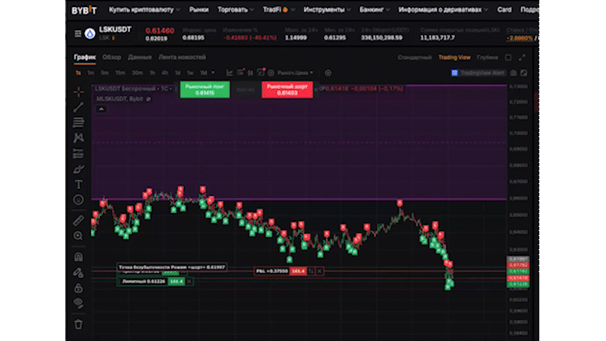This screenshot has width=606, height=341.
Task: Close the P&L position with X
Action: [x=319, y=271]
